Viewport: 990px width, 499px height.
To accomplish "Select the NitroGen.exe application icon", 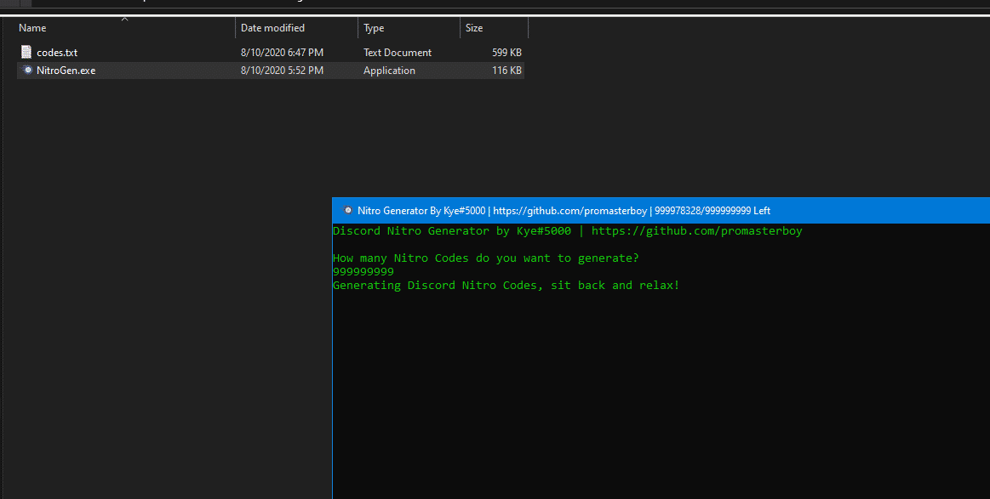I will (26, 70).
